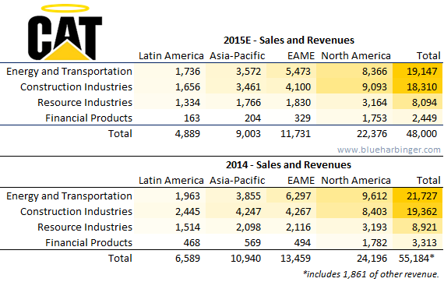Select the EAME value 1,830
Viewport: 444px width, 282px height.
click(298, 102)
